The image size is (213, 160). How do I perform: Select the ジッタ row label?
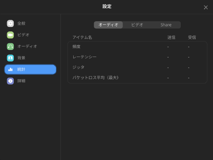pos(79,67)
